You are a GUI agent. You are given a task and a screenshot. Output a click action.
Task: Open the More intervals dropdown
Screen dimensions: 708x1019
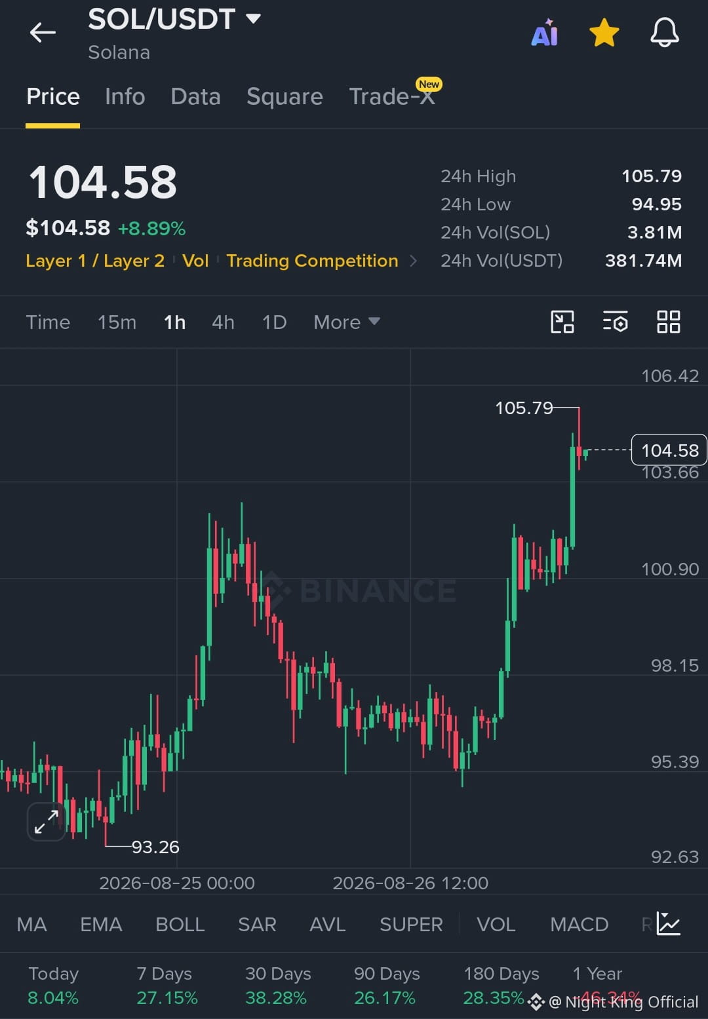(346, 322)
